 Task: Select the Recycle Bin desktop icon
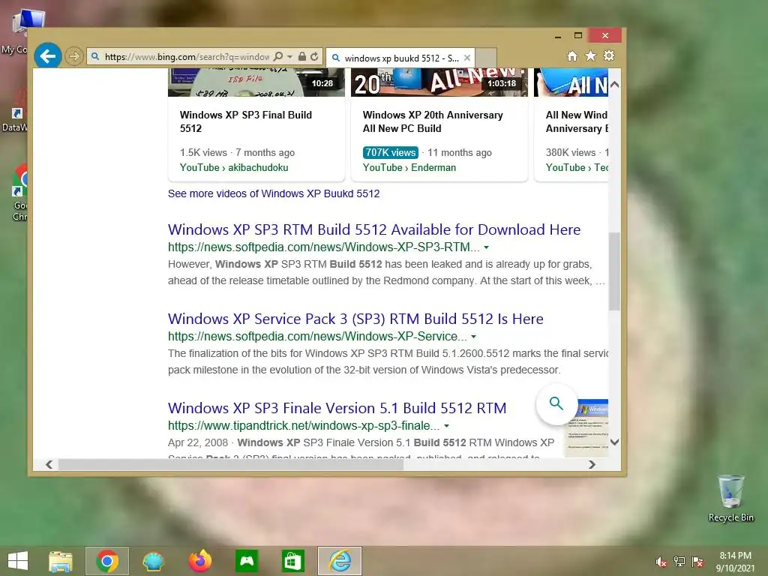pos(730,498)
